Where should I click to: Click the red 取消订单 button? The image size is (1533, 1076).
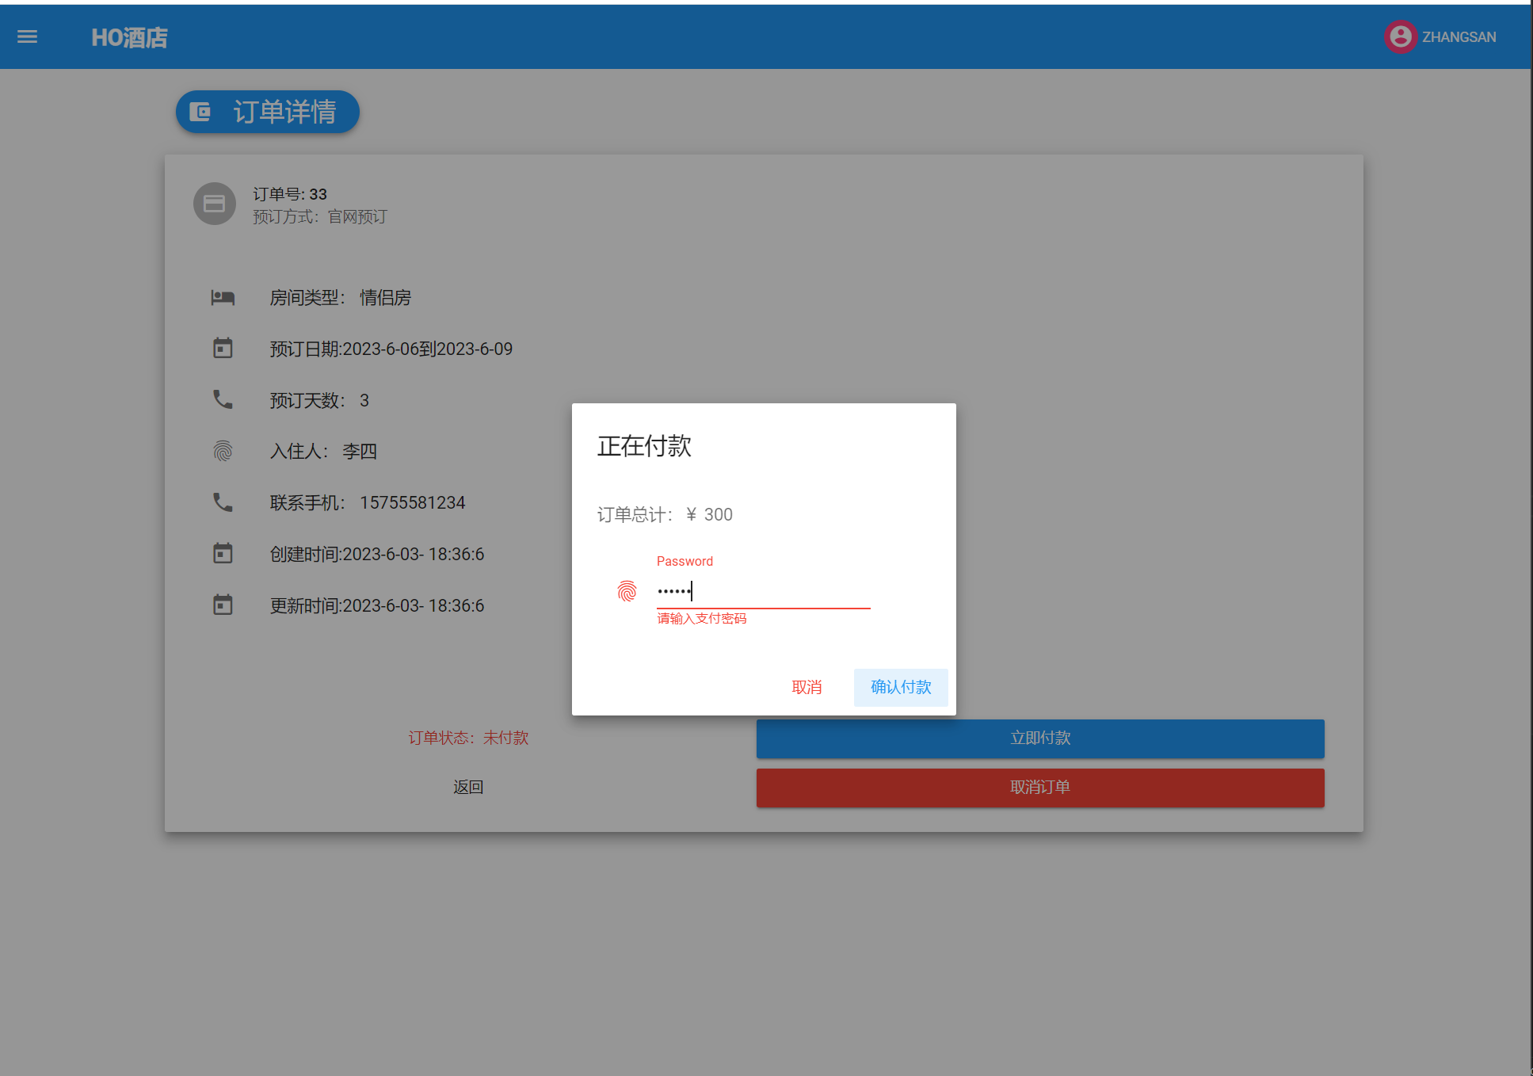[1039, 788]
